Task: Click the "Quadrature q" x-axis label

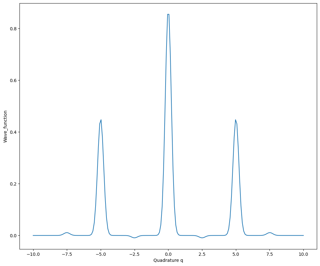Action: (x=168, y=261)
